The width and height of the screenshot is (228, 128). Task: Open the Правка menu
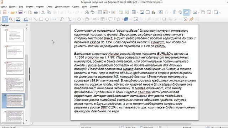click(13, 7)
